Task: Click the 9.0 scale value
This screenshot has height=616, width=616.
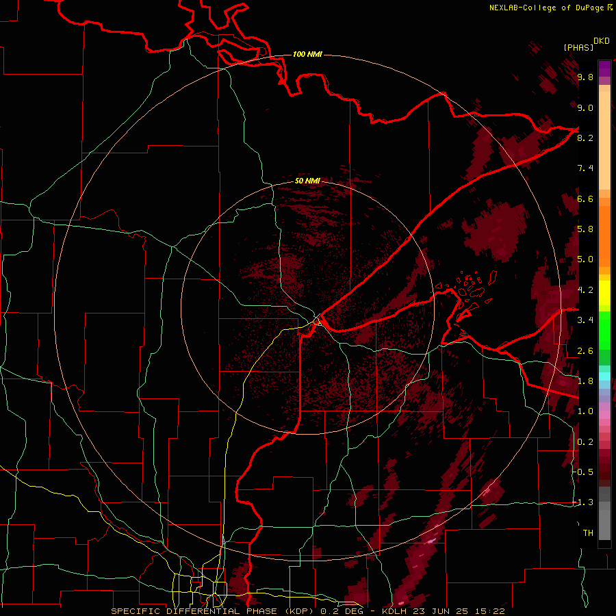Action: click(x=585, y=107)
